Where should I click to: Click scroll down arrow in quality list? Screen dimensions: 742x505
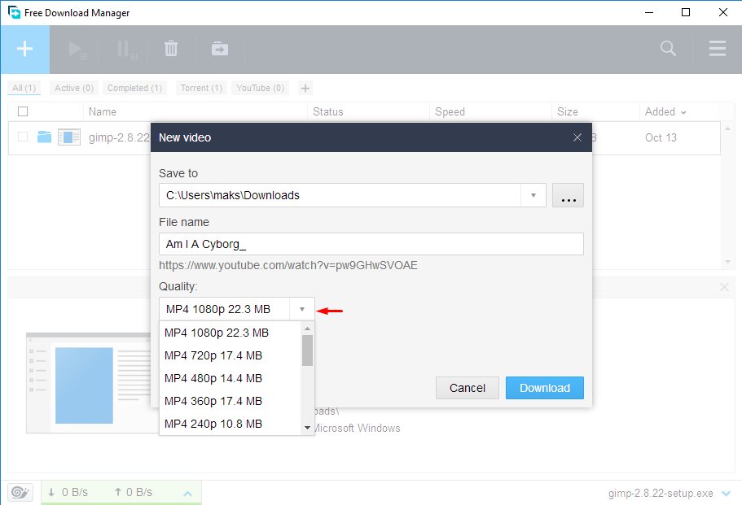pyautogui.click(x=307, y=428)
